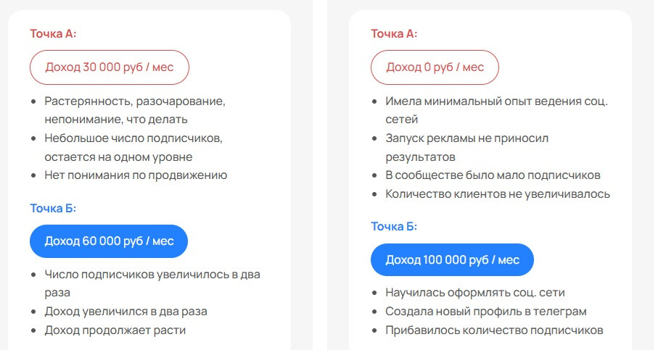
Task: Select the 'Доход увеличился в два раза' line
Action: [x=126, y=312]
